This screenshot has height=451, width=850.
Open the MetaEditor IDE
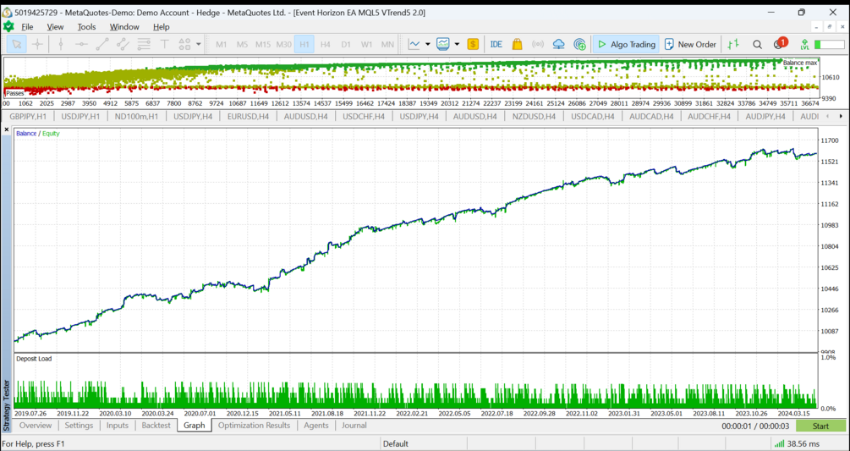tap(496, 45)
